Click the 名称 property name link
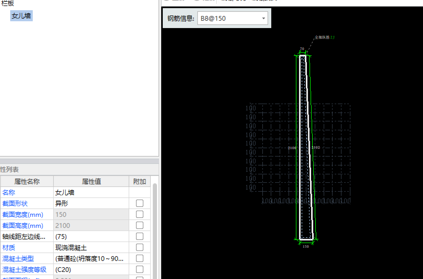This screenshot has width=423, height=279. (x=9, y=192)
